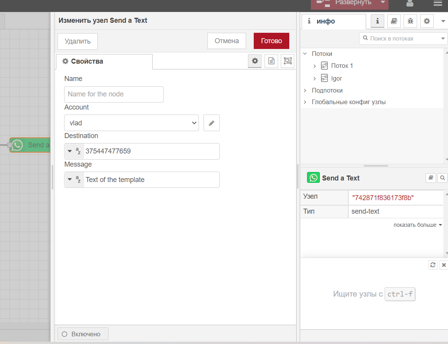The height and width of the screenshot is (344, 448).
Task: Expand the Глобальные конфиг узлы section
Action: coord(305,102)
